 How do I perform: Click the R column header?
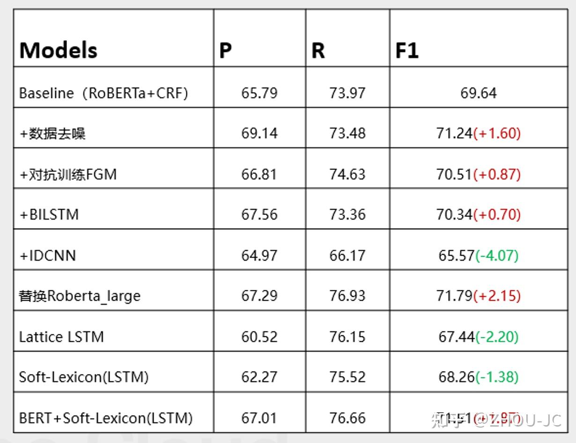[318, 50]
